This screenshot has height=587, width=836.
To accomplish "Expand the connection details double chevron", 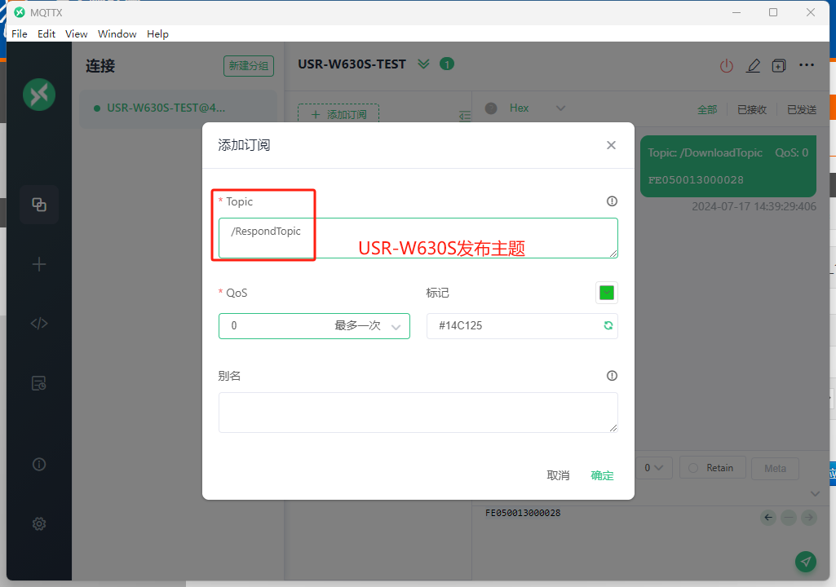I will [423, 64].
